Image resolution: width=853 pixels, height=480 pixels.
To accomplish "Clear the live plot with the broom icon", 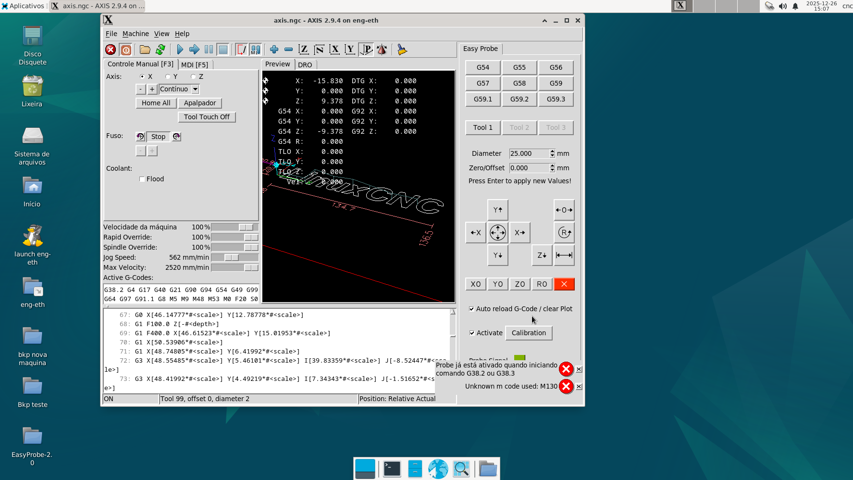I will (402, 50).
